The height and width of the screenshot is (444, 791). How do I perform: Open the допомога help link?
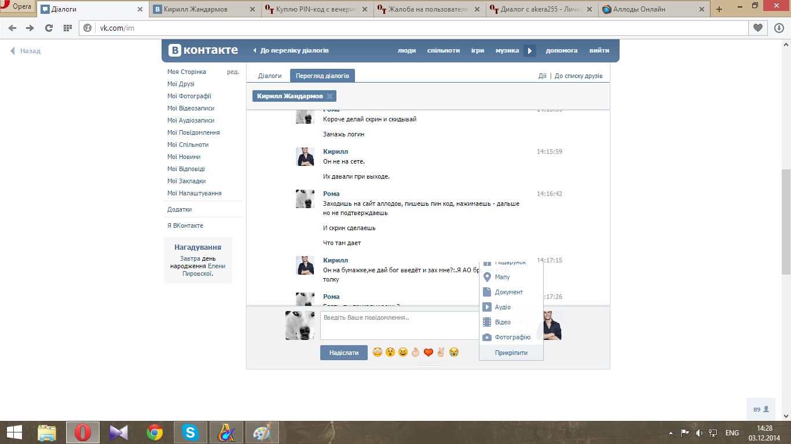click(x=562, y=50)
